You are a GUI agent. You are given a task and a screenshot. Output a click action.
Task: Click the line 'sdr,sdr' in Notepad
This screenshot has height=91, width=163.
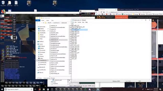(74, 59)
